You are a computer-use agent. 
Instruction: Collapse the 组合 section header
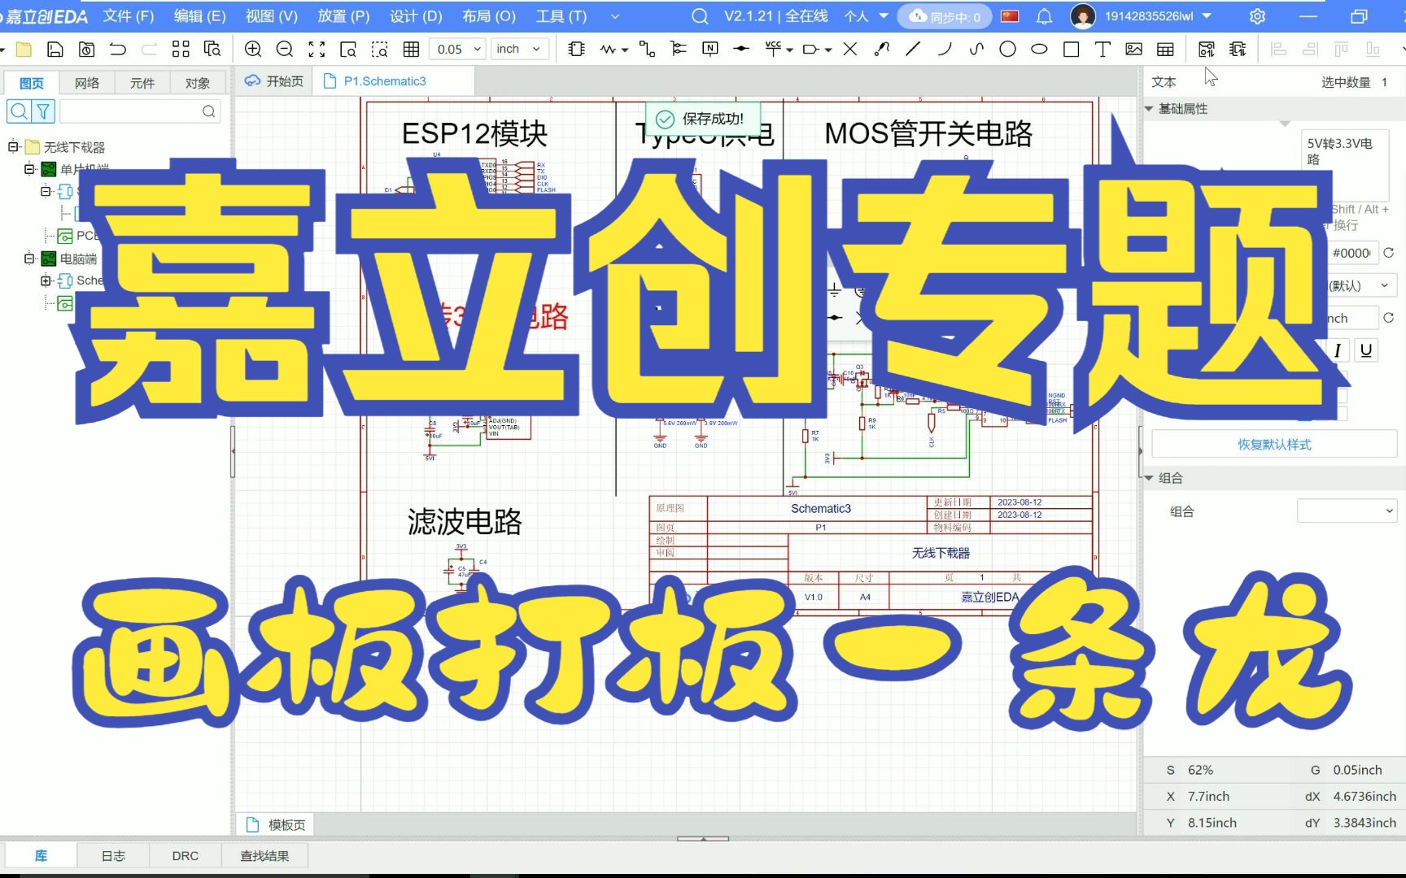[x=1149, y=478]
